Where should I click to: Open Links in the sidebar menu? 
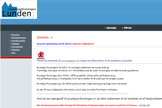13,53
